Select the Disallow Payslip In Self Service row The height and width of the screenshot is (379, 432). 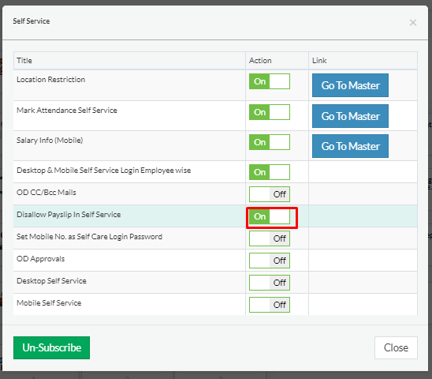[215, 216]
